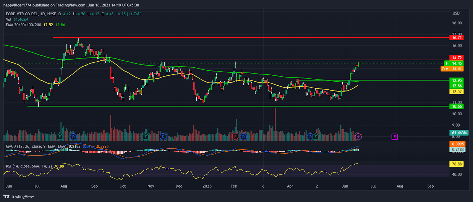Click the green F 14.45 price label
The image size is (473, 202).
pyautogui.click(x=454, y=63)
